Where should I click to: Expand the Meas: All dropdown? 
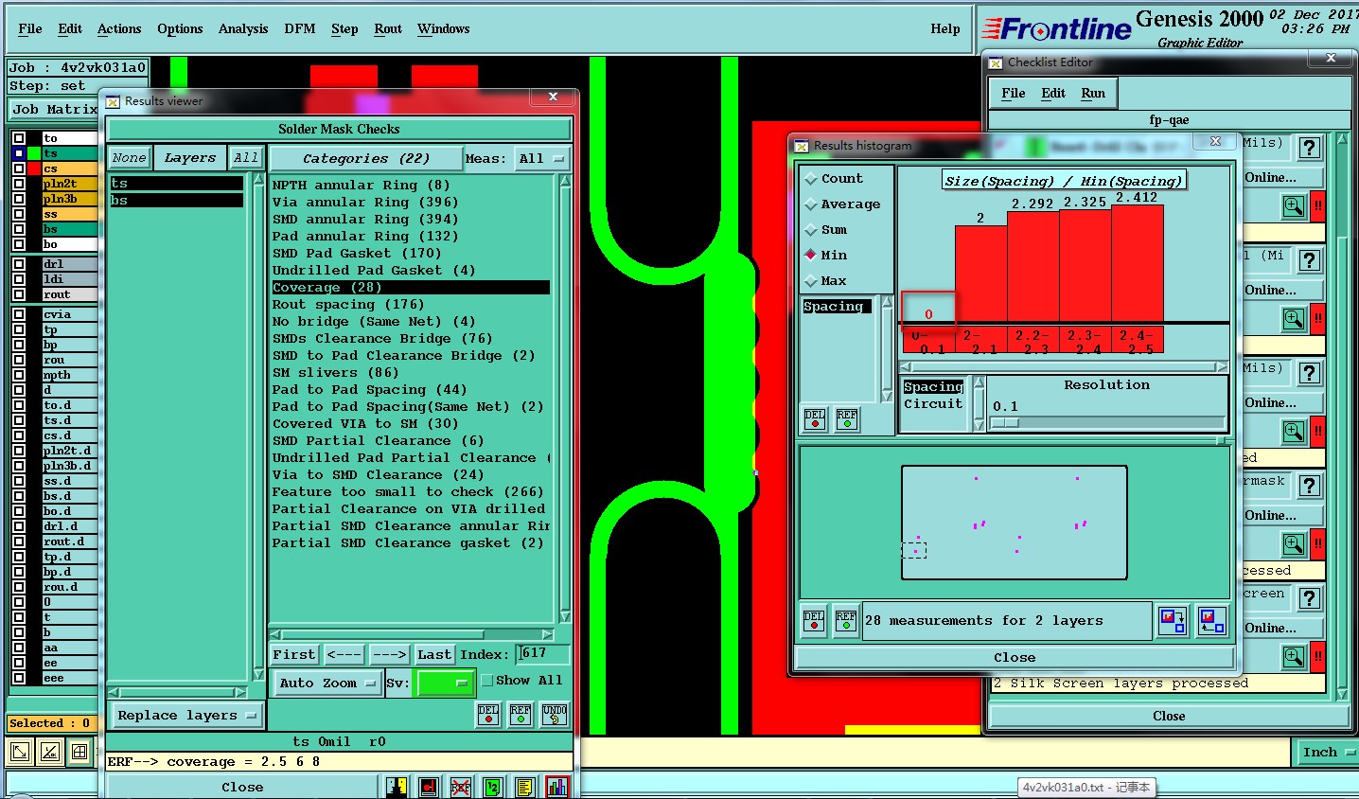[541, 159]
